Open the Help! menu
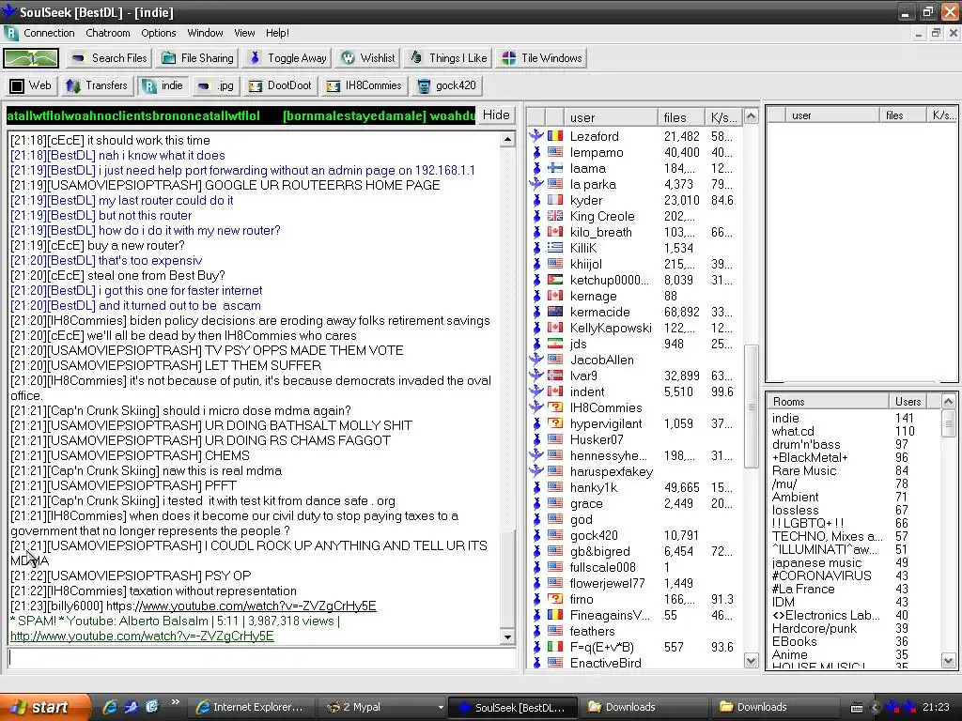This screenshot has width=962, height=721. pos(277,33)
